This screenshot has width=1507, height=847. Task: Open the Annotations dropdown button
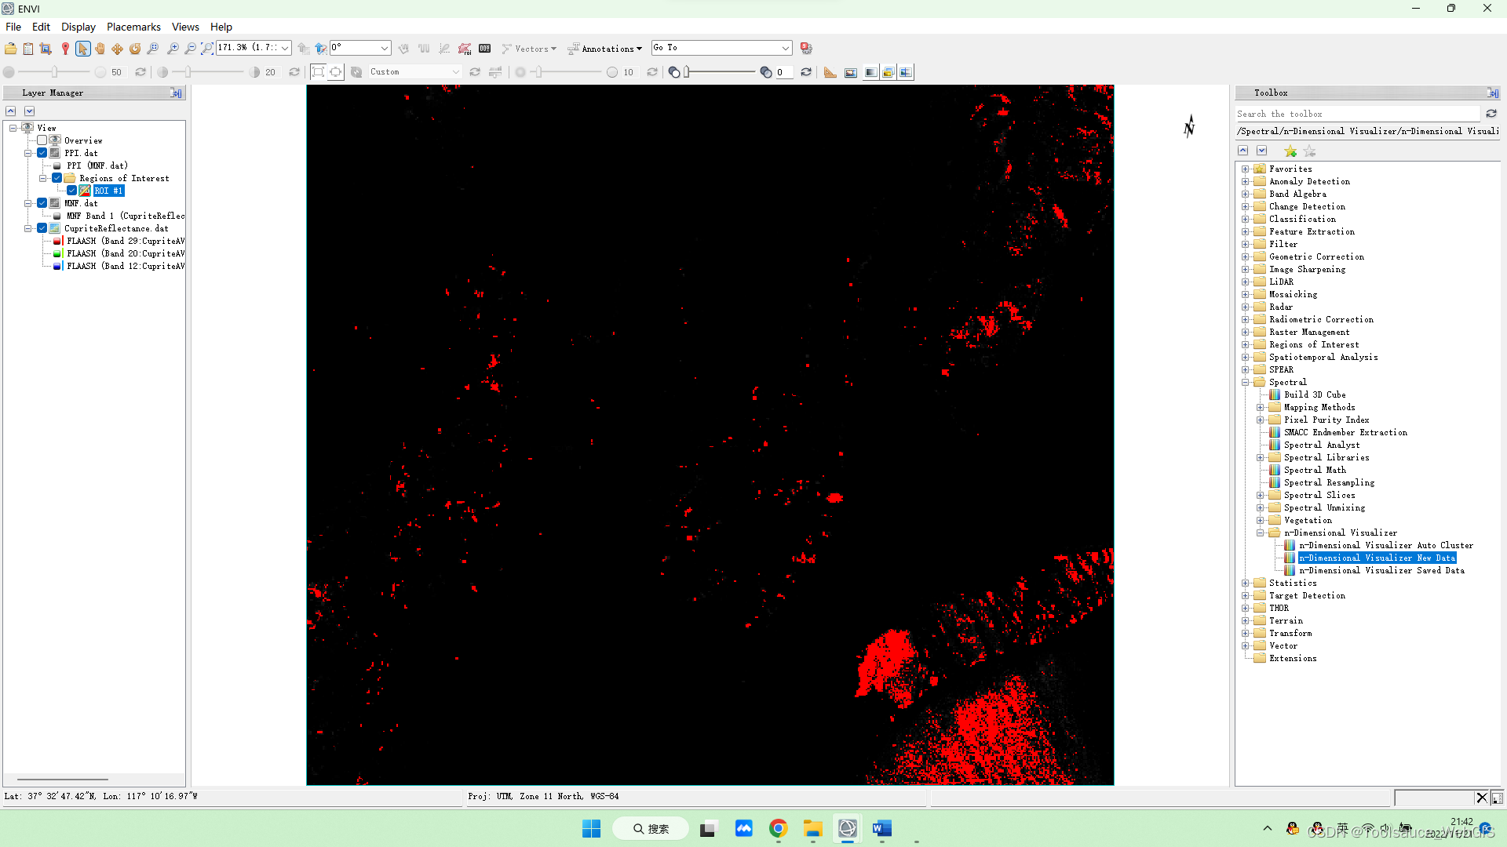pyautogui.click(x=605, y=49)
